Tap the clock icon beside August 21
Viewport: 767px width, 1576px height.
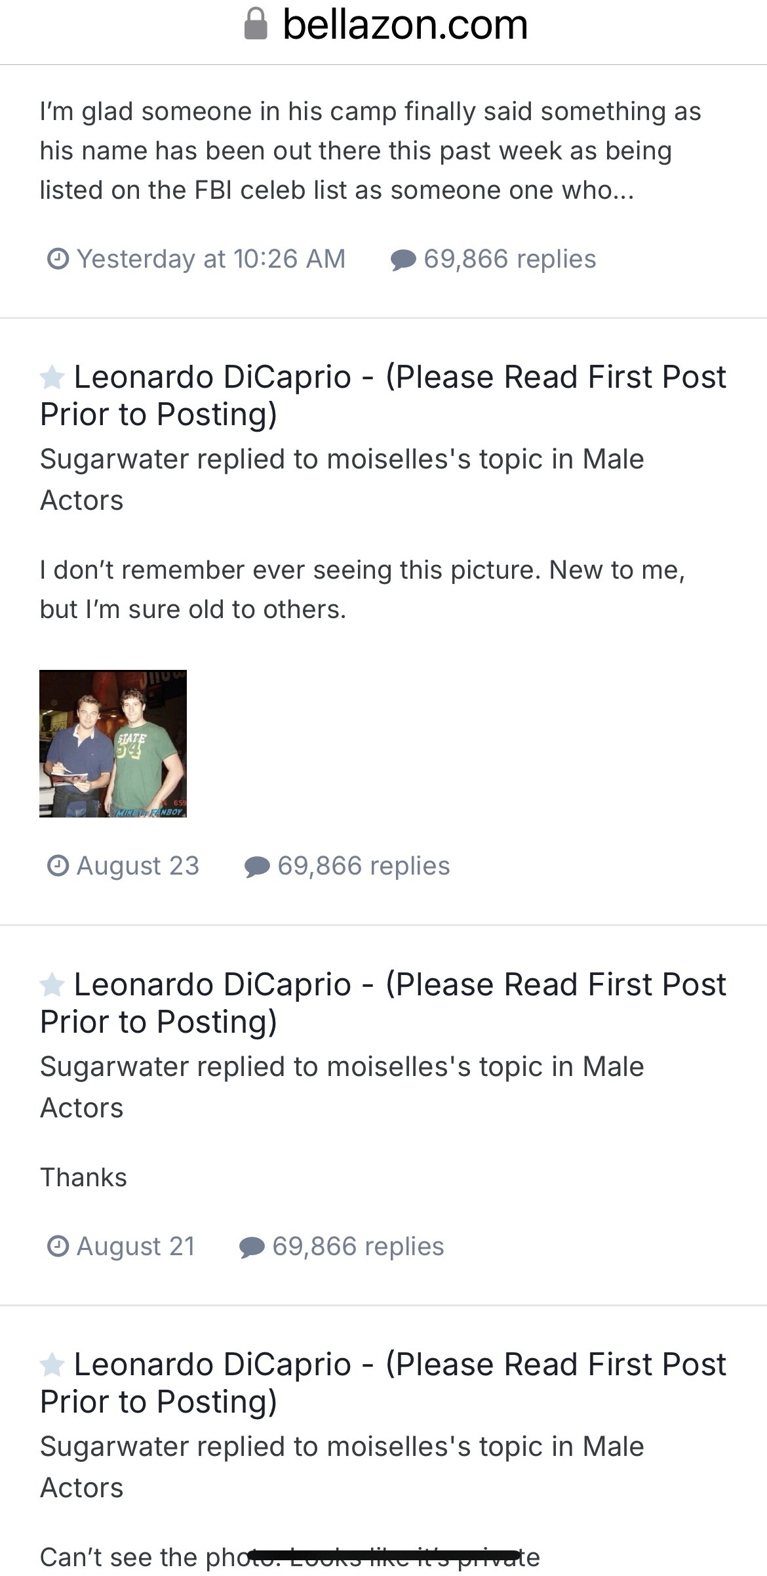pyautogui.click(x=58, y=1245)
